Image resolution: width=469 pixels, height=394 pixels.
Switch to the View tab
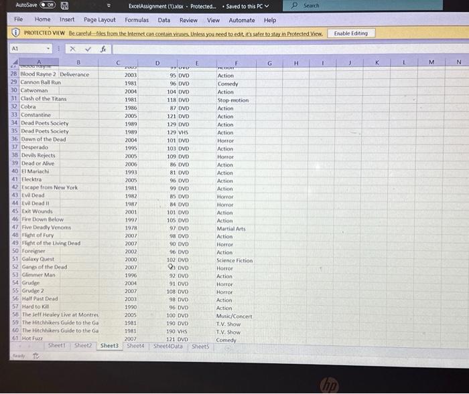coord(213,20)
